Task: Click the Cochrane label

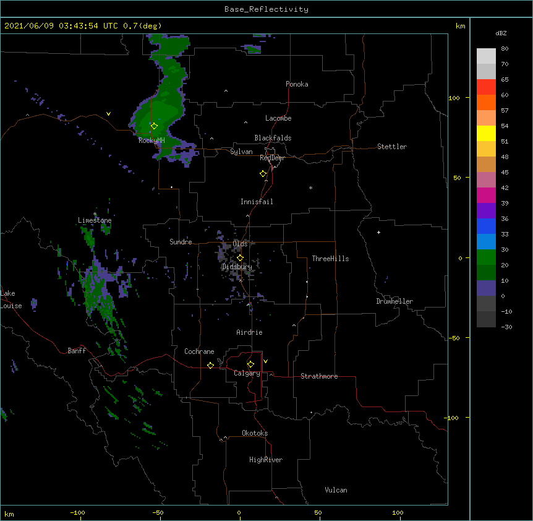Action: [x=199, y=351]
